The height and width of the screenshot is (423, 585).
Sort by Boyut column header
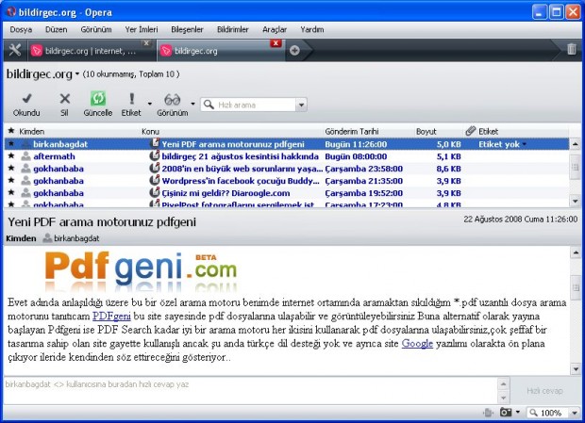point(426,131)
